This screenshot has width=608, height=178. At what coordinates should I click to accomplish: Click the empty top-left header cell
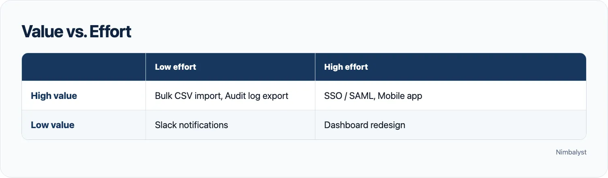click(83, 67)
